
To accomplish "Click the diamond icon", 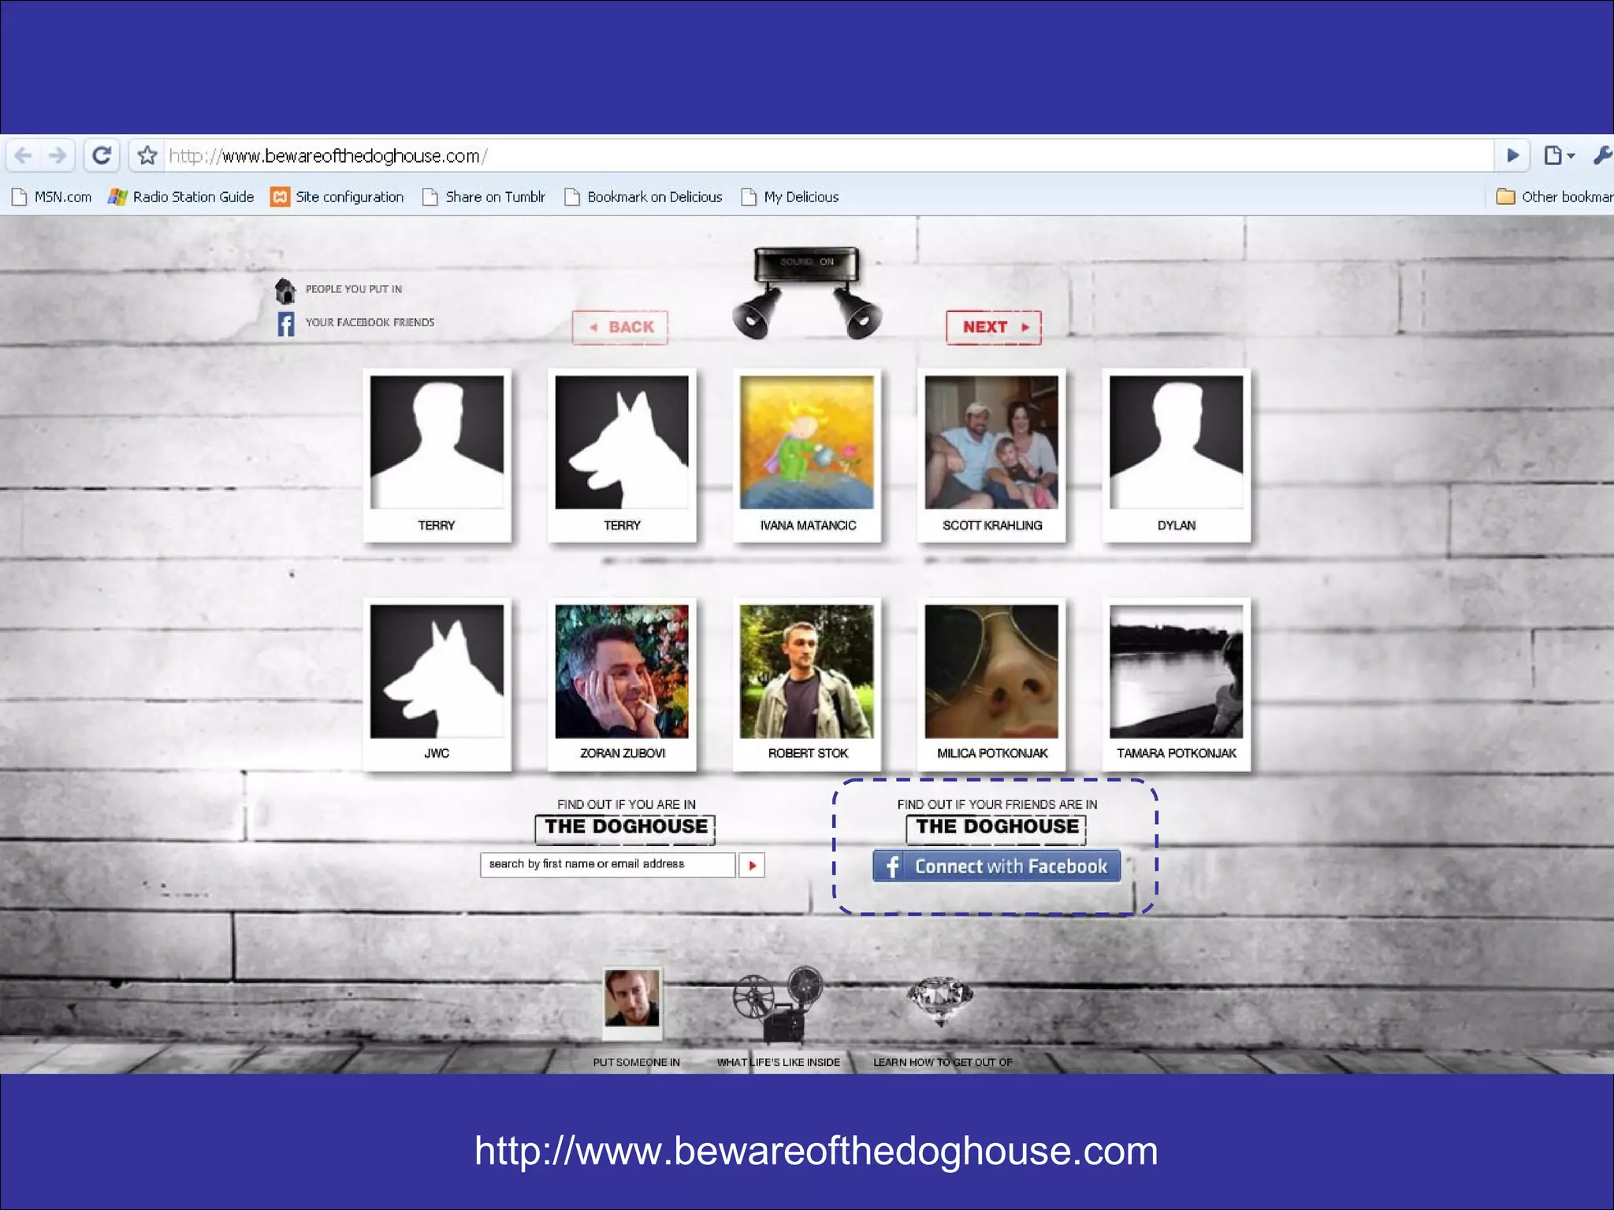I will 940,1000.
